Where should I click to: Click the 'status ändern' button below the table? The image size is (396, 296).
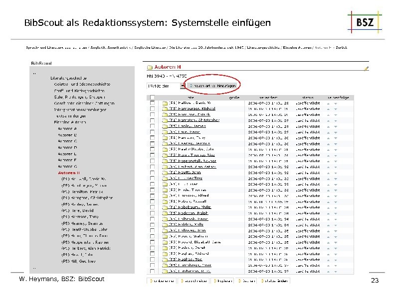(x=274, y=281)
